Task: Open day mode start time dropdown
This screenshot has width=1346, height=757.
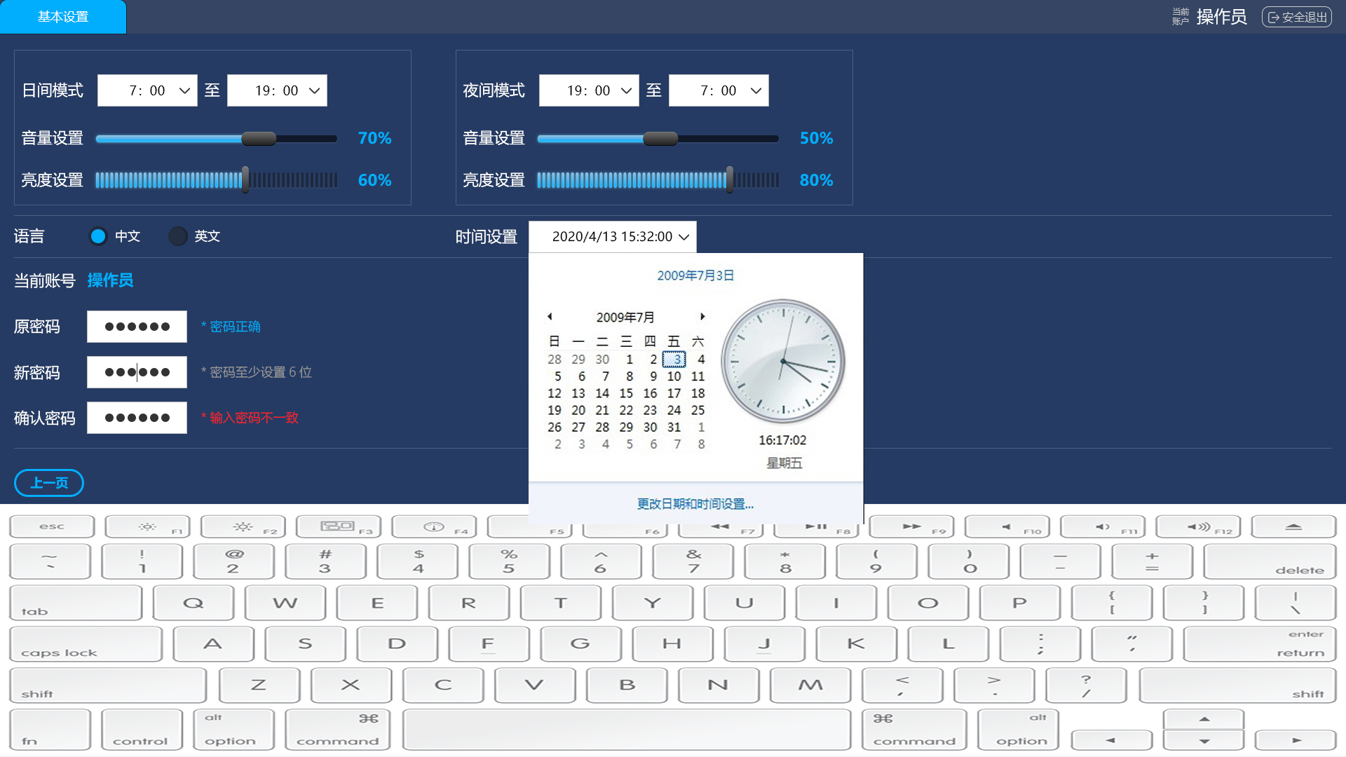Action: pyautogui.click(x=147, y=90)
